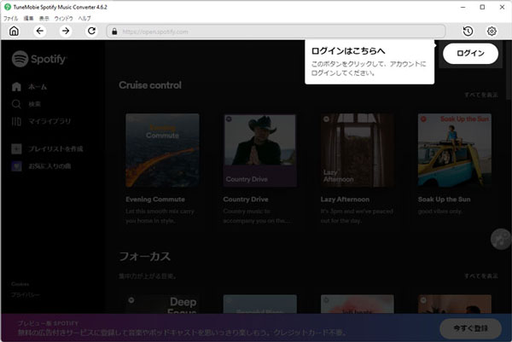Open the conversion history clock icon
This screenshot has width=512, height=342.
(x=468, y=32)
